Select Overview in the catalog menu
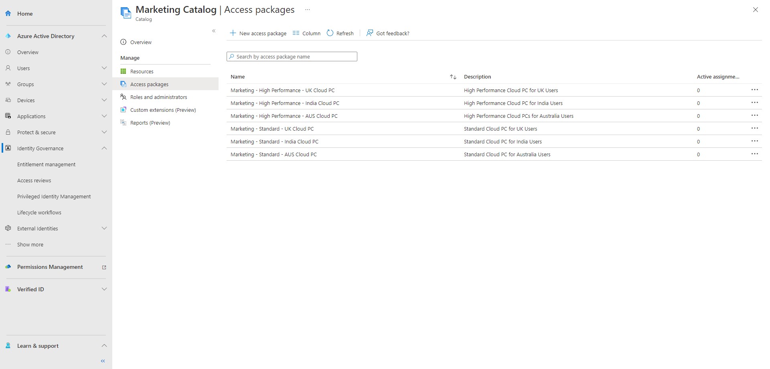The height and width of the screenshot is (369, 770). (141, 42)
